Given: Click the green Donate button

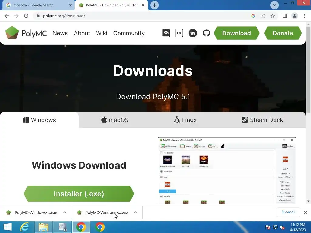Looking at the screenshot, I should pos(283,33).
